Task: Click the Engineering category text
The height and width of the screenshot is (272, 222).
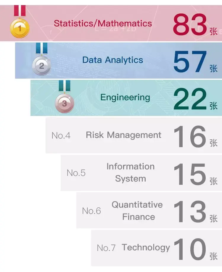Action: click(125, 97)
